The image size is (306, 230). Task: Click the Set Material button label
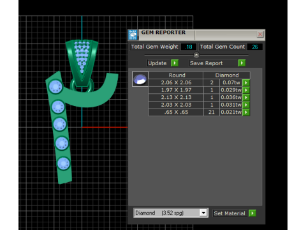(x=229, y=213)
